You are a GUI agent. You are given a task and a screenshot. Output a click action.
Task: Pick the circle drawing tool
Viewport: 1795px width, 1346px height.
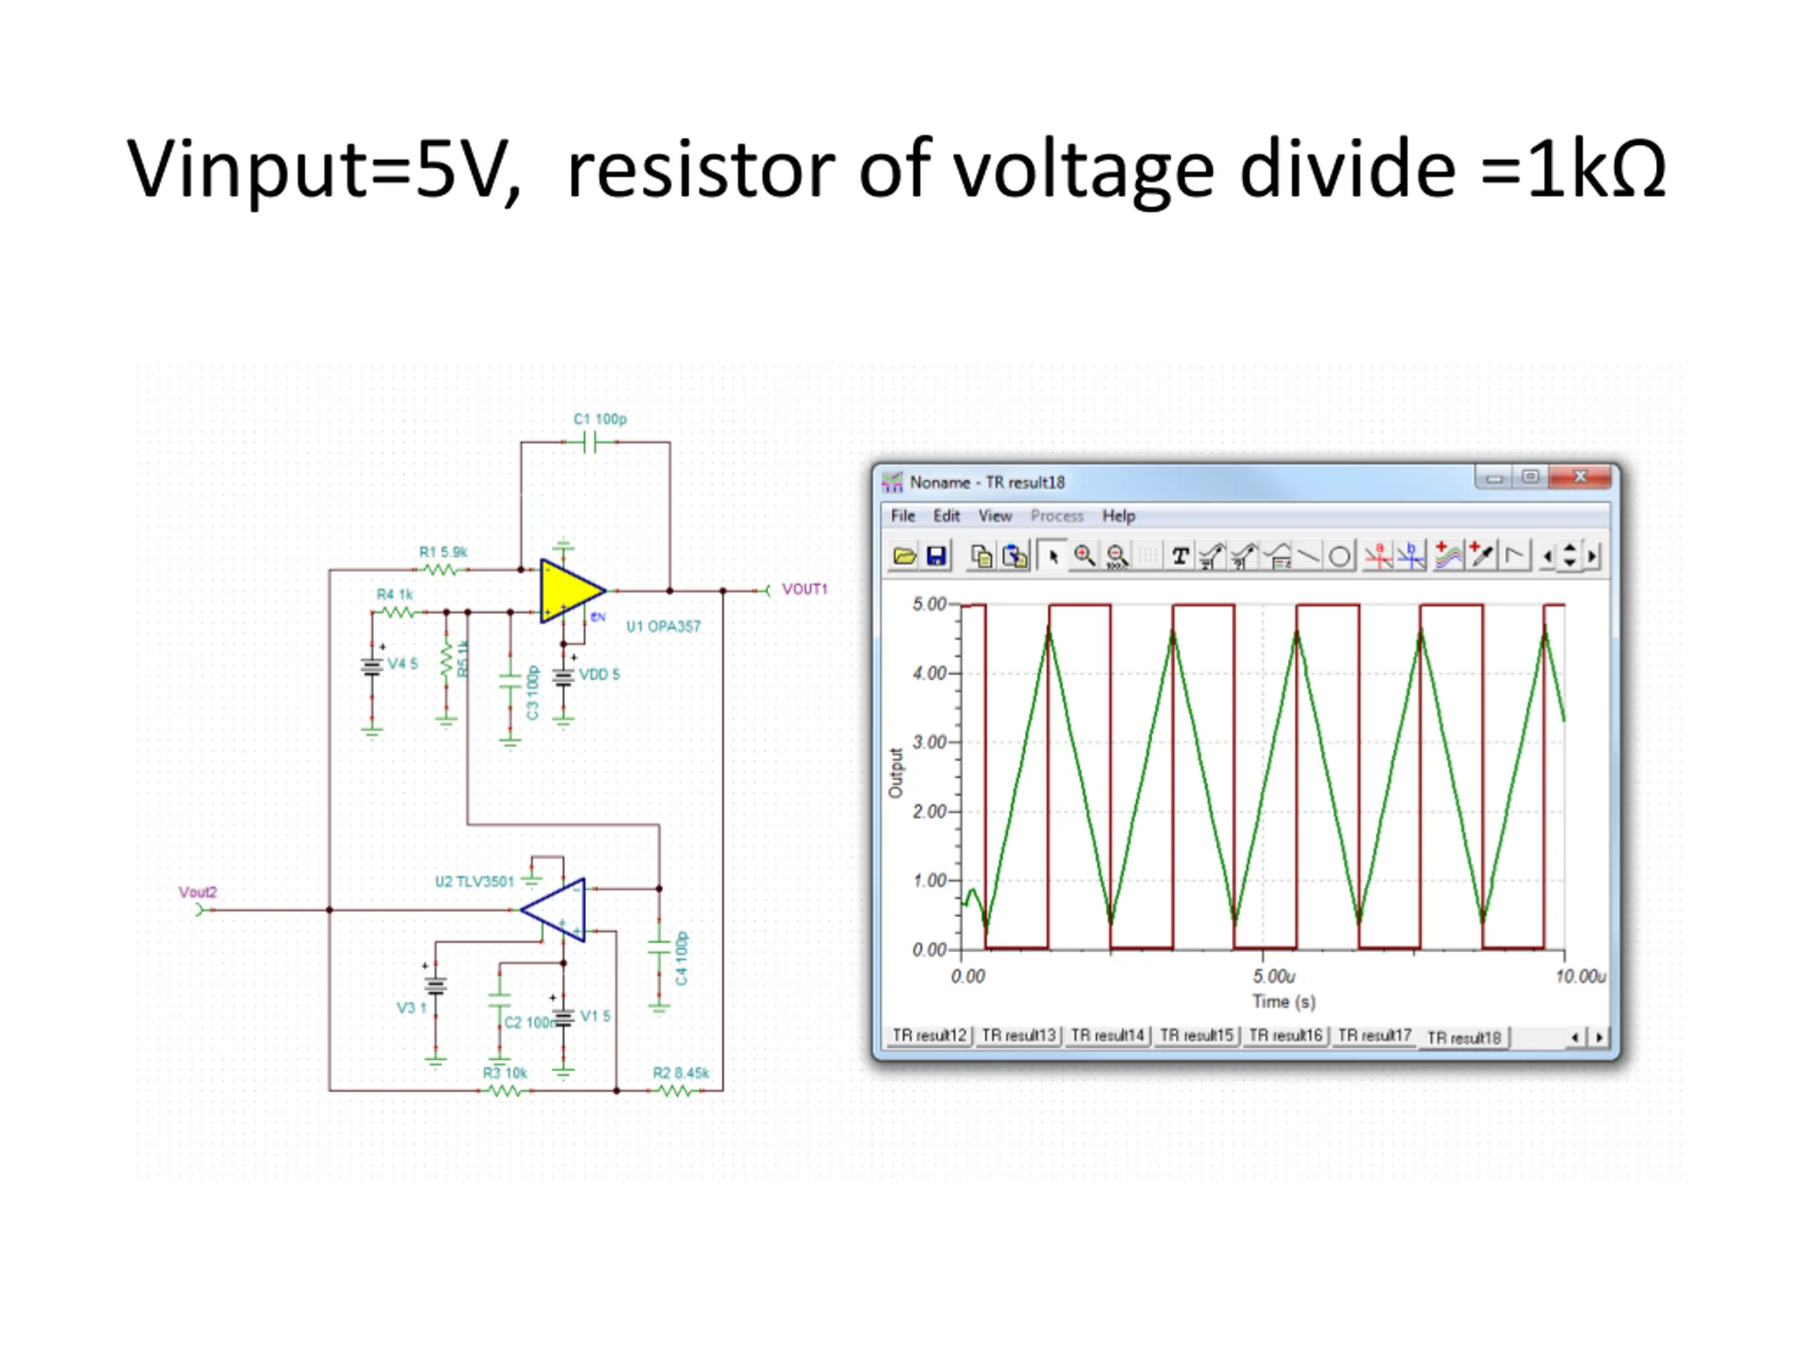click(1340, 557)
